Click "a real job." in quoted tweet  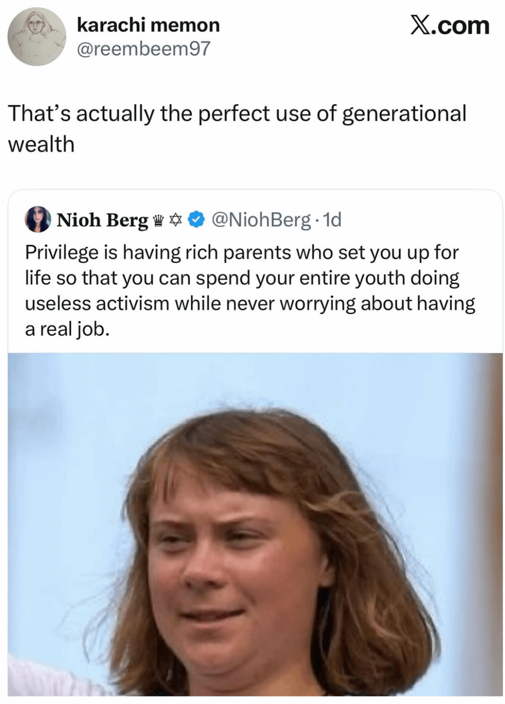tap(67, 330)
